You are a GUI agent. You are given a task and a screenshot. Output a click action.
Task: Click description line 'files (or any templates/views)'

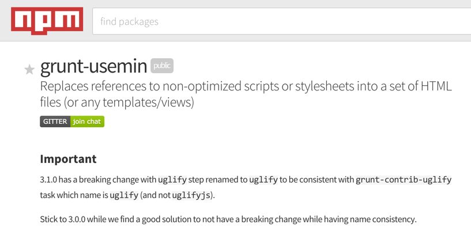click(x=117, y=103)
